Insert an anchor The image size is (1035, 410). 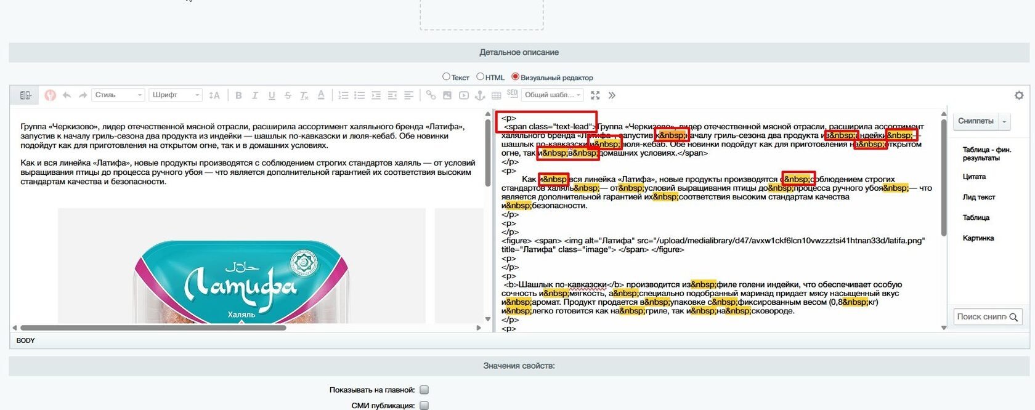pyautogui.click(x=480, y=95)
